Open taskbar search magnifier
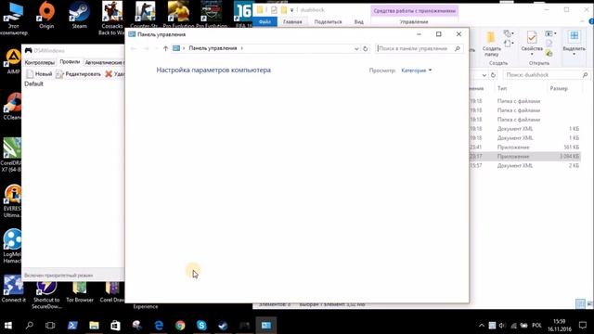Screen dimensions: 594x334 (29, 326)
